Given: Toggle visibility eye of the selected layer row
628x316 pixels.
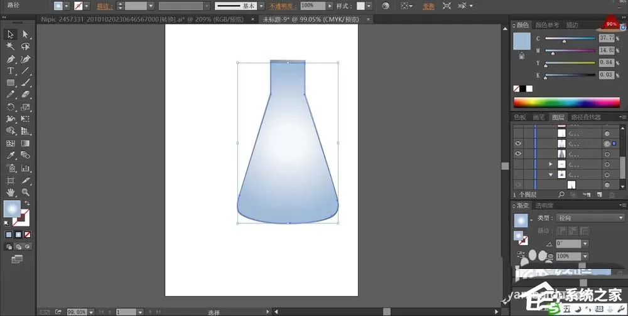Looking at the screenshot, I should pyautogui.click(x=518, y=143).
